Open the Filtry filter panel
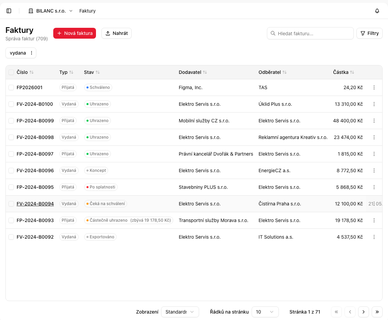The height and width of the screenshot is (320, 388). 369,33
